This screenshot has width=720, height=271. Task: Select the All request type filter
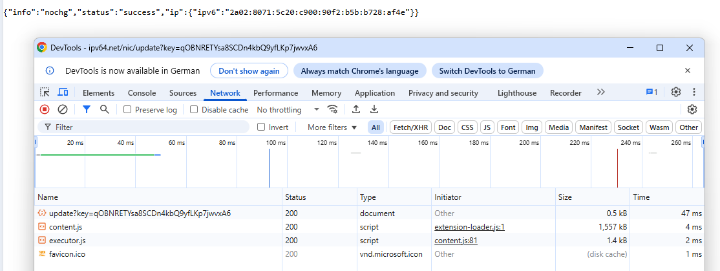(376, 127)
